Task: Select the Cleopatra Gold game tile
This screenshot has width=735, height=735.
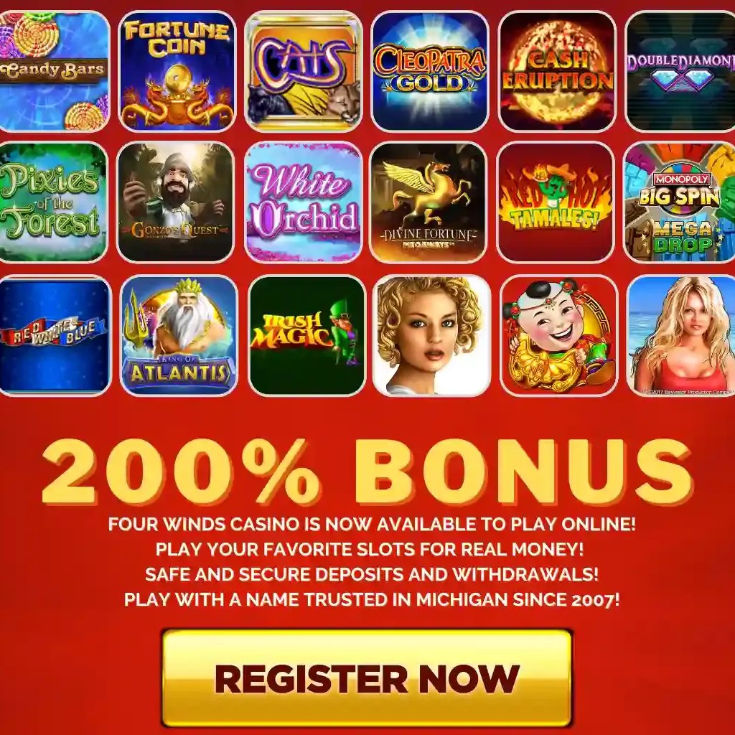Action: click(430, 71)
